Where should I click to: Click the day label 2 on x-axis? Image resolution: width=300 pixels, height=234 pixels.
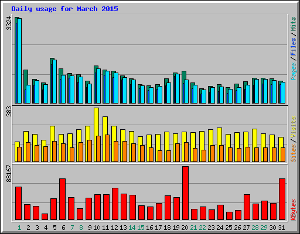pos(28,228)
